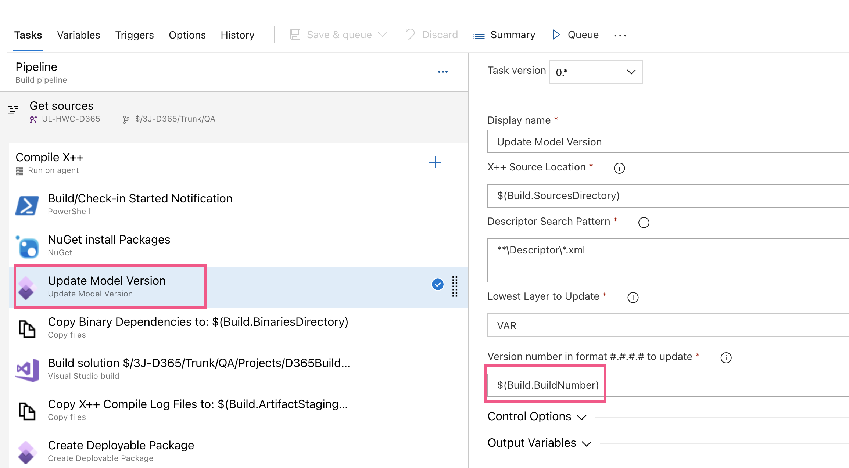
Task: Open the Task version dropdown
Action: tap(596, 72)
